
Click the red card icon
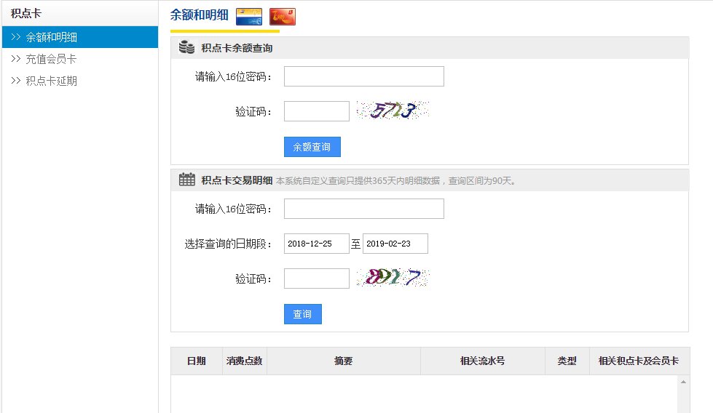pyautogui.click(x=283, y=17)
